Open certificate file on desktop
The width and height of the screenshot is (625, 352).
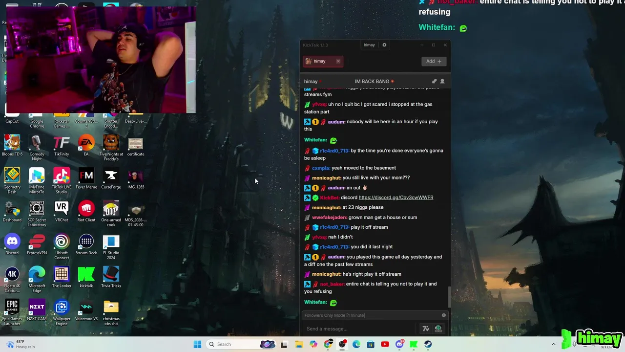coord(136,146)
